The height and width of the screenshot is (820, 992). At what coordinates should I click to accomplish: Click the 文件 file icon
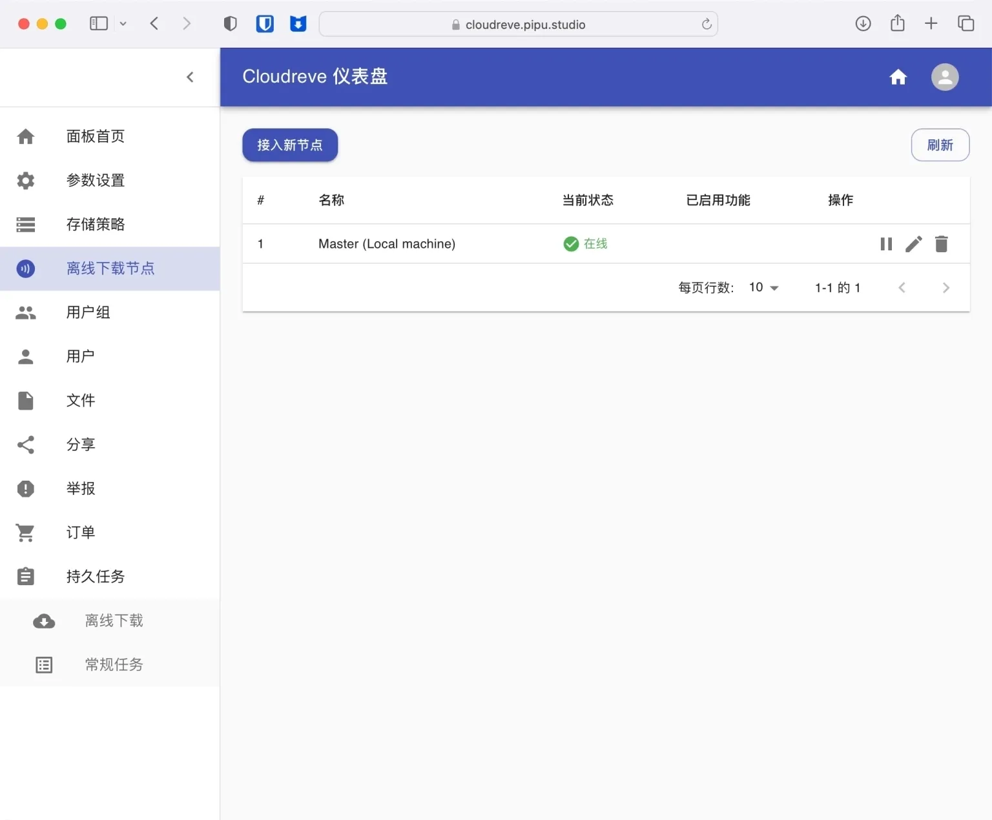coord(26,401)
